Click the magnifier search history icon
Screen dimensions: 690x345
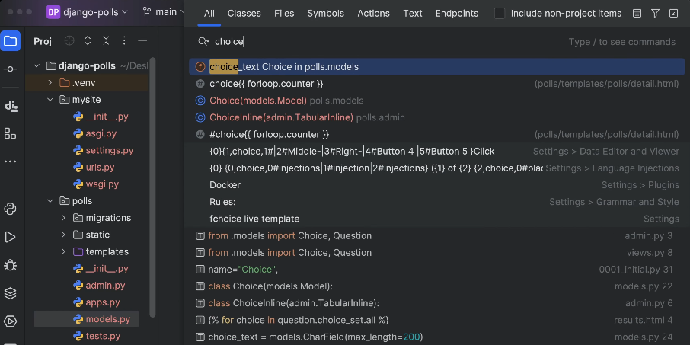coord(203,41)
